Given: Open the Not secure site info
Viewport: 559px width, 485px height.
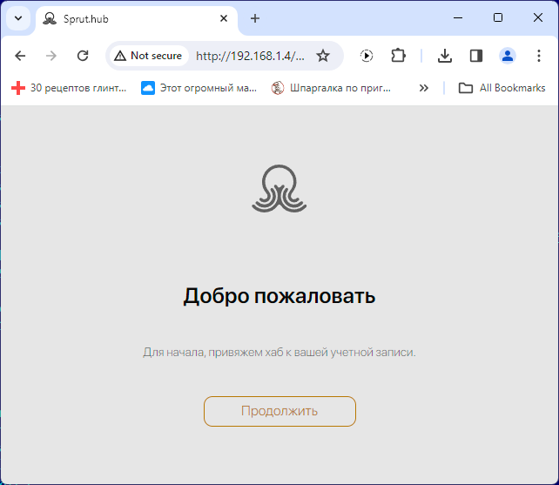Looking at the screenshot, I should click(149, 56).
